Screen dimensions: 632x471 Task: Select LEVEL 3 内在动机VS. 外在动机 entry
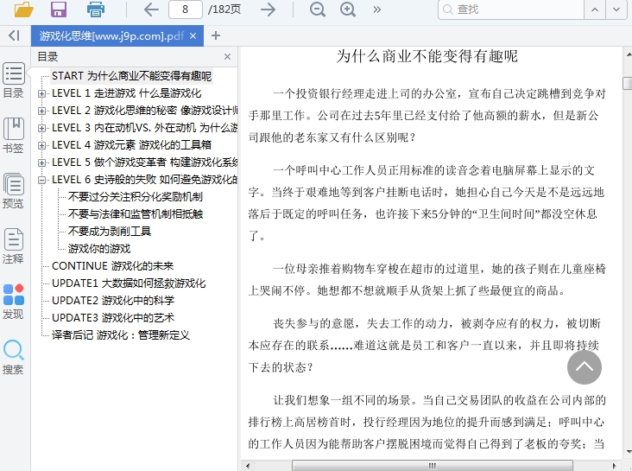pos(144,128)
